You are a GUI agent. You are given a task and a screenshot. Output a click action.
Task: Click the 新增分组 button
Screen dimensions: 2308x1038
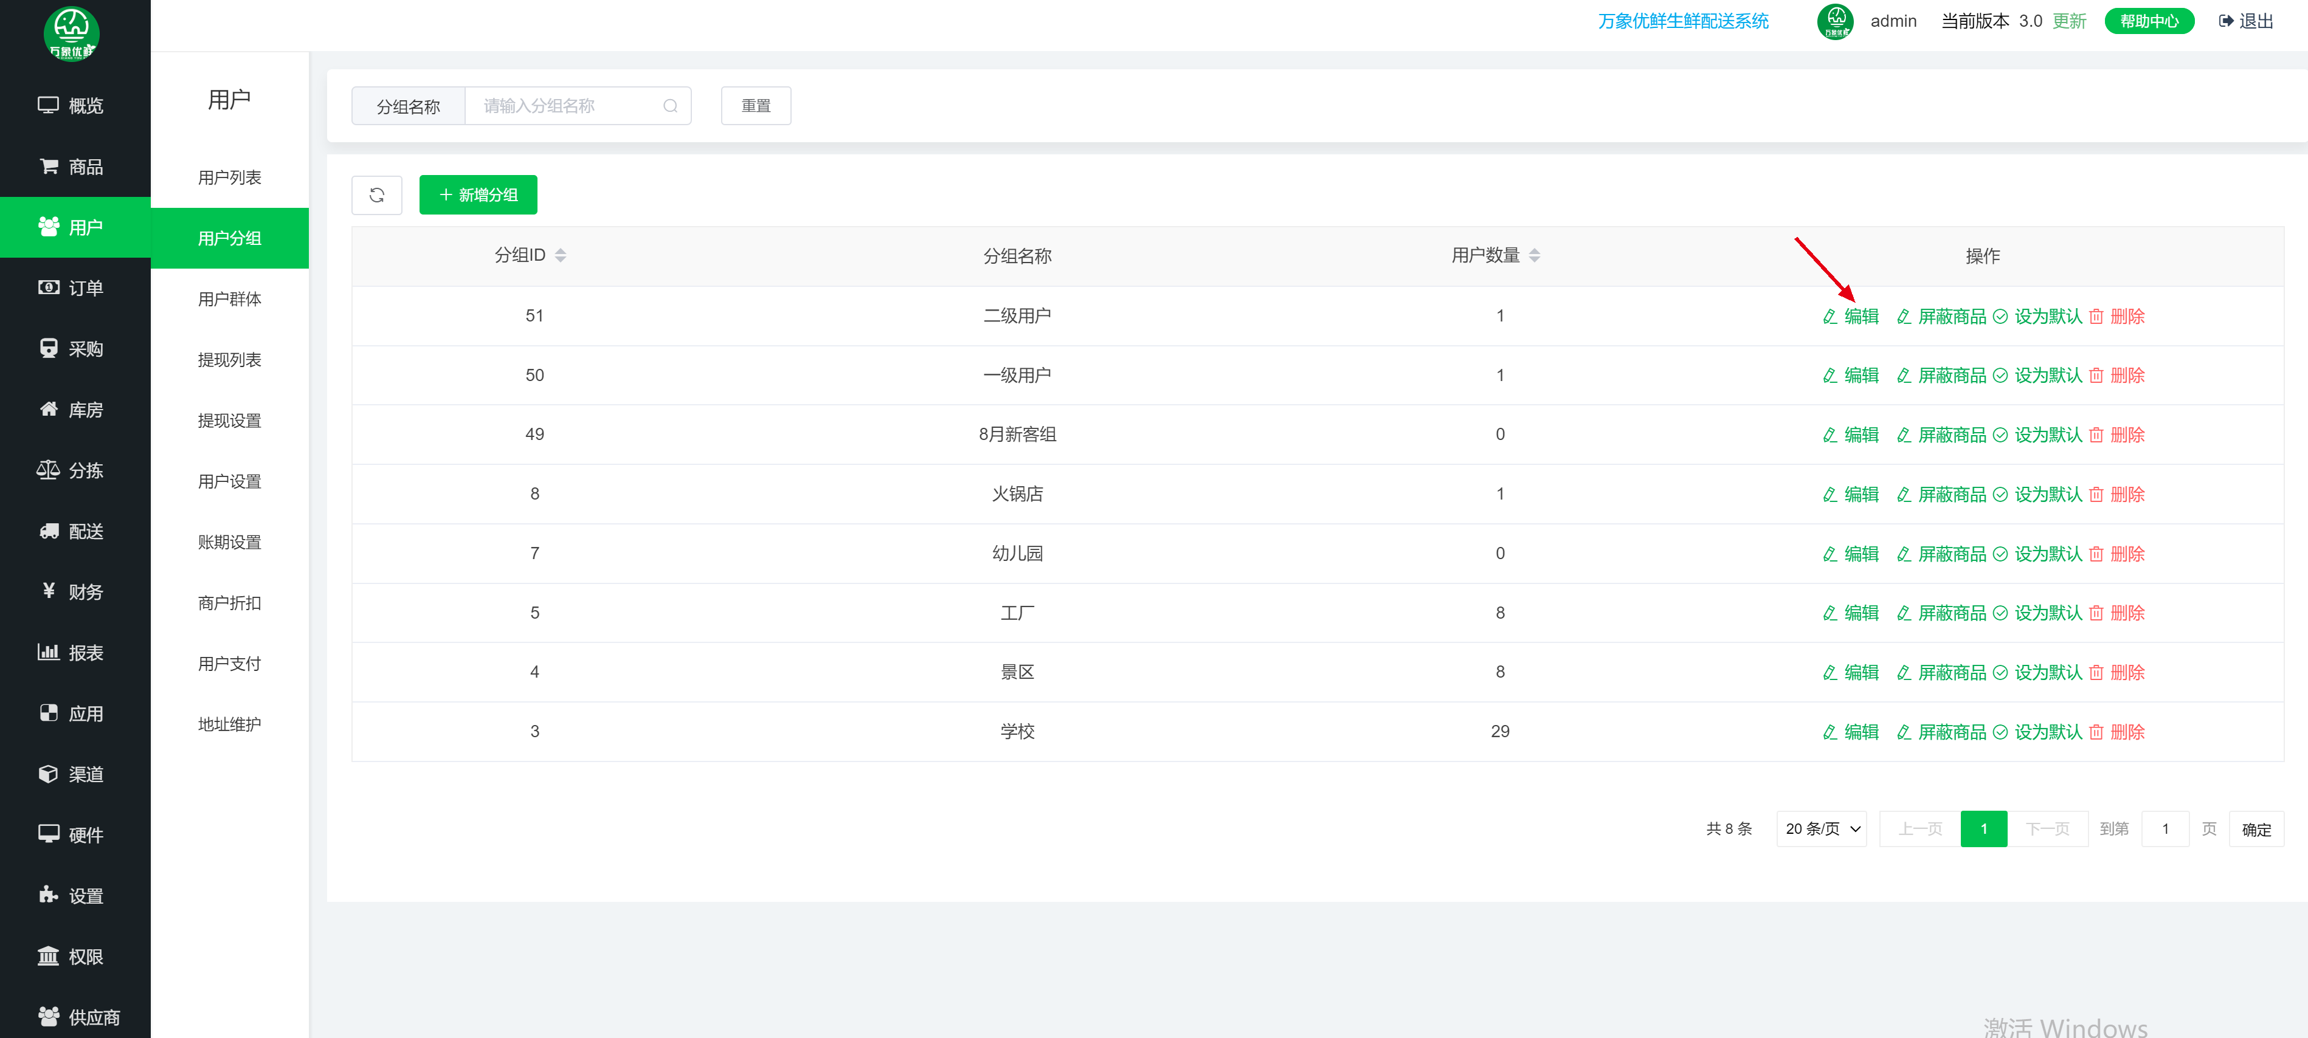point(477,194)
